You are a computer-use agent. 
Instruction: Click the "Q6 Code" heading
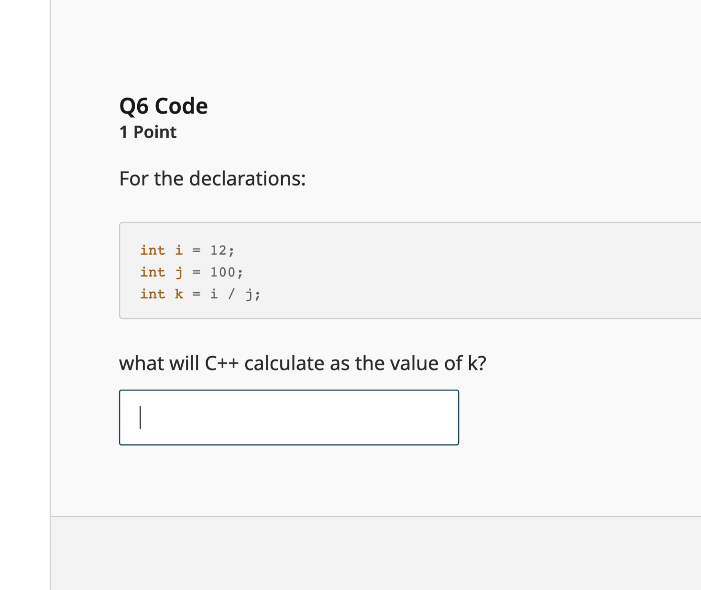164,106
